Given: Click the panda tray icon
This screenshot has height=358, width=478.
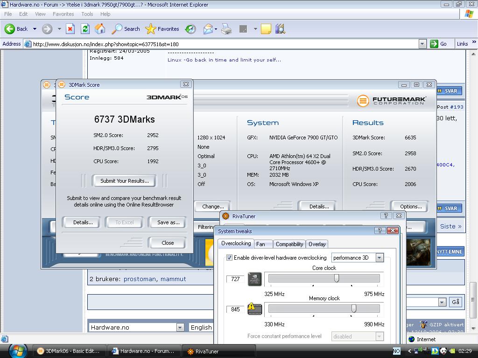Looking at the screenshot, I should point(443,351).
